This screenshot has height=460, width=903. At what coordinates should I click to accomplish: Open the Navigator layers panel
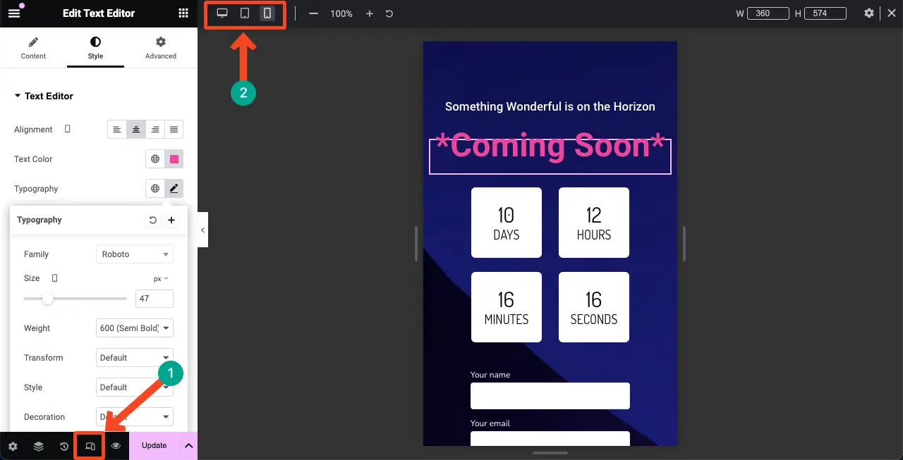coord(39,446)
